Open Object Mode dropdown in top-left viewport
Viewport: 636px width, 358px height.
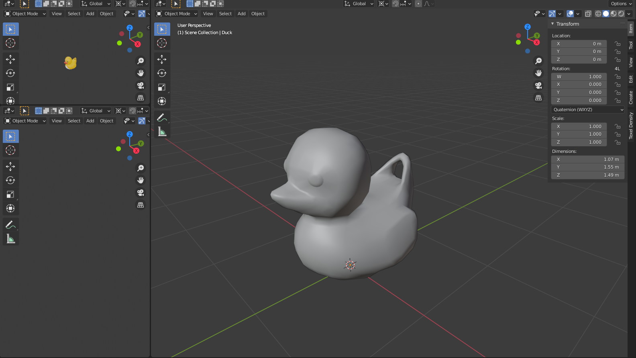pos(25,14)
